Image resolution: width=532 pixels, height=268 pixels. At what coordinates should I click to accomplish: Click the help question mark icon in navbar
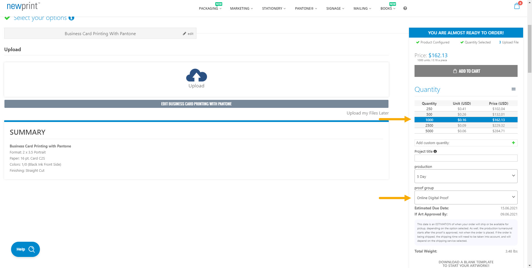[405, 8]
